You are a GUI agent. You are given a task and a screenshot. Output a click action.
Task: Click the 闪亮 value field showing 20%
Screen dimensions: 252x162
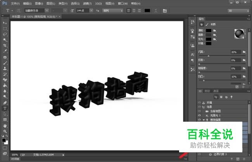coord(236,52)
